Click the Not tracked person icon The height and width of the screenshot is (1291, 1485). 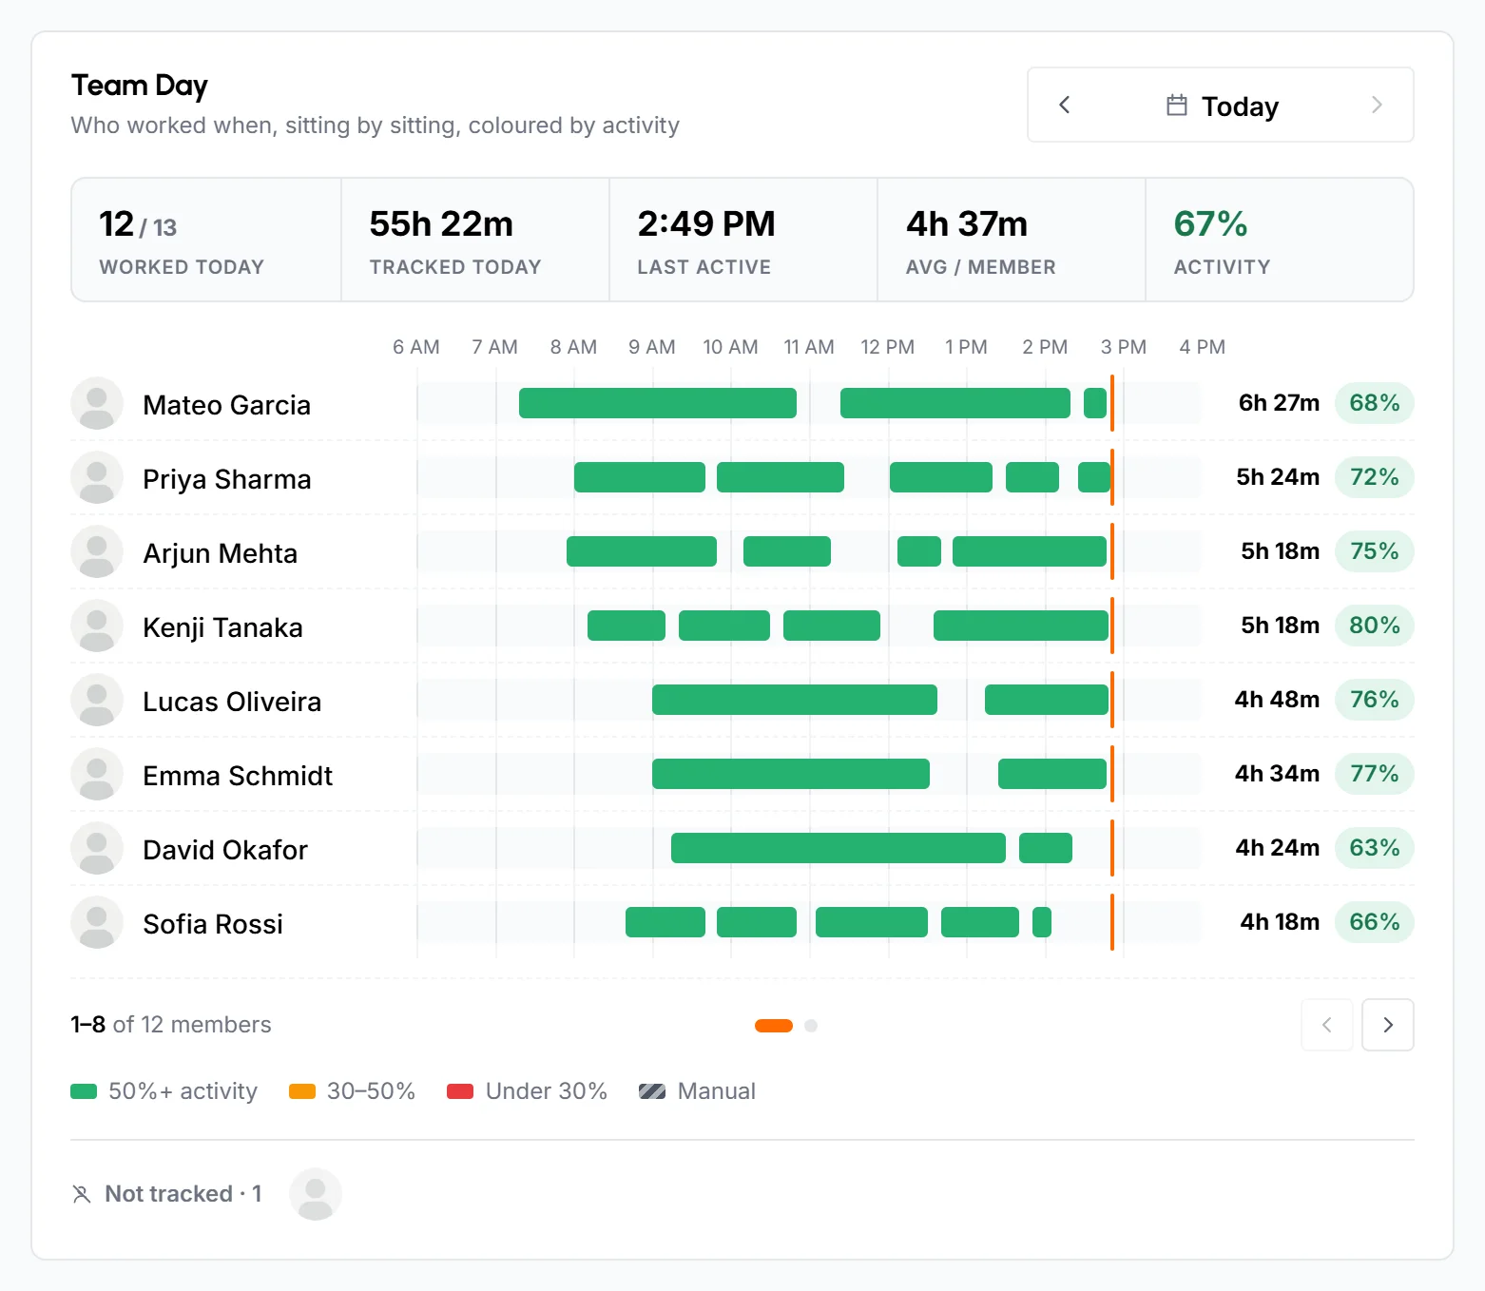(x=82, y=1194)
